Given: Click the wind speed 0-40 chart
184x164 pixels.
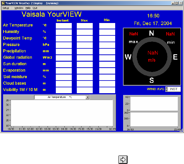Looking at the screenshot, I should click(x=154, y=104).
